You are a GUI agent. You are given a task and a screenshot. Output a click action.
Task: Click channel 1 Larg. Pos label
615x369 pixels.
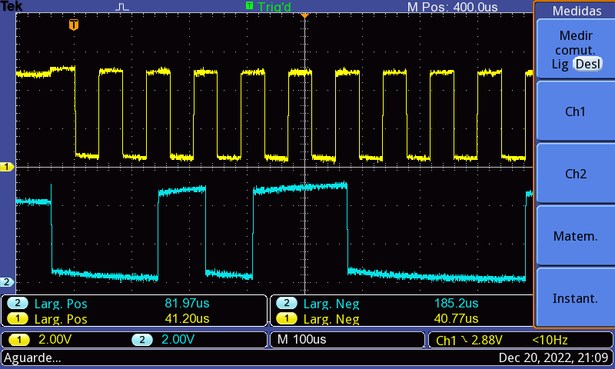point(61,319)
